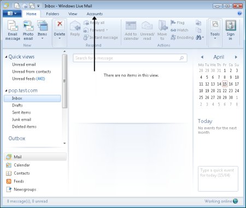This screenshot has height=208, width=246.
Task: Collapse the Quick views section
Action: pos(6,57)
